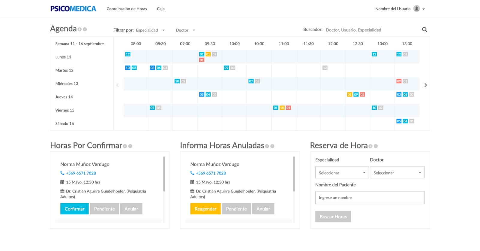Click Pendiente in Horas Por Confirmar
Viewport: 480px width, 251px height.
(104, 209)
